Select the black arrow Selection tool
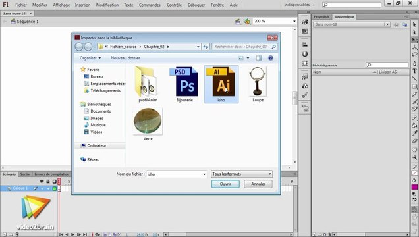The width and height of the screenshot is (419, 237). [x=414, y=24]
